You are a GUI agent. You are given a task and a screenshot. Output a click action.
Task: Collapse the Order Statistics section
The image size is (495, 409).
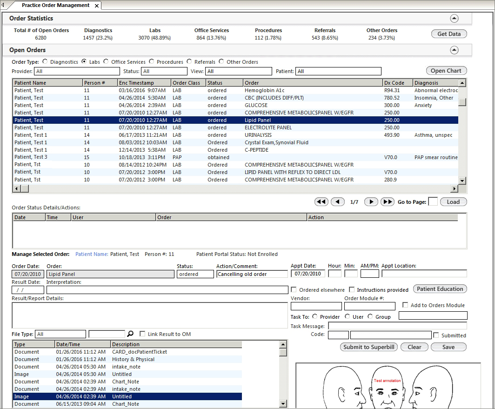(454, 18)
